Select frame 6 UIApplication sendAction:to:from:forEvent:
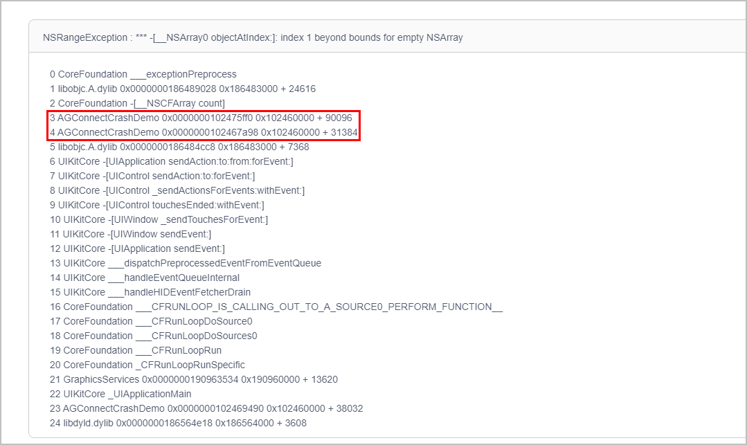This screenshot has height=445, width=747. coord(172,161)
